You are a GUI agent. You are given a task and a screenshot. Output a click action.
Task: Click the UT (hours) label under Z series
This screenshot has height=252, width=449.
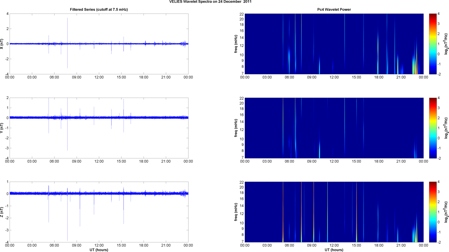click(x=99, y=250)
